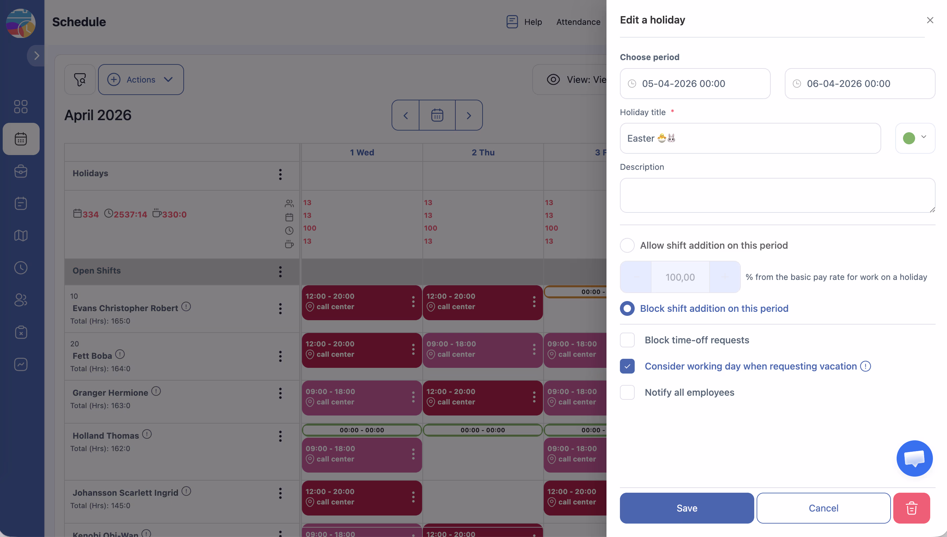Open the Attendance menu item
947x537 pixels.
[x=578, y=22]
